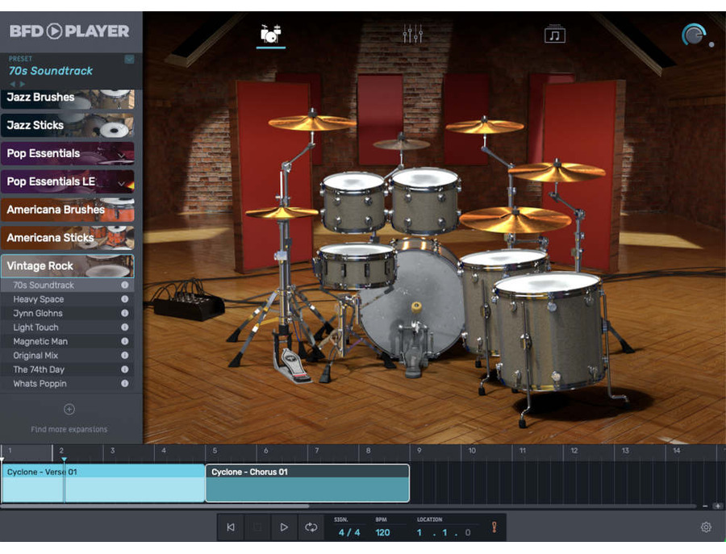This screenshot has width=726, height=554.
Task: Collapse the Vintage Rock expansion
Action: tap(68, 266)
